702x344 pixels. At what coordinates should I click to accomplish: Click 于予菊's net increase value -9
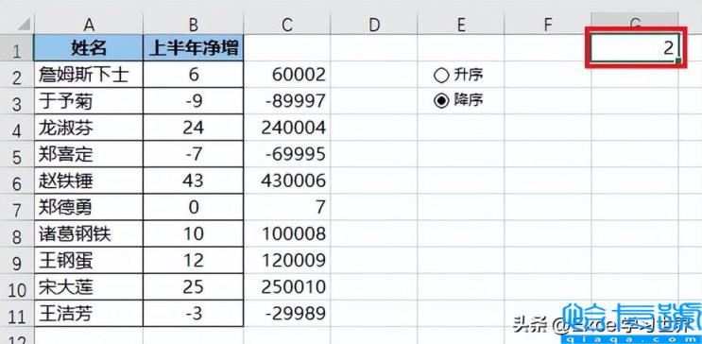click(194, 101)
